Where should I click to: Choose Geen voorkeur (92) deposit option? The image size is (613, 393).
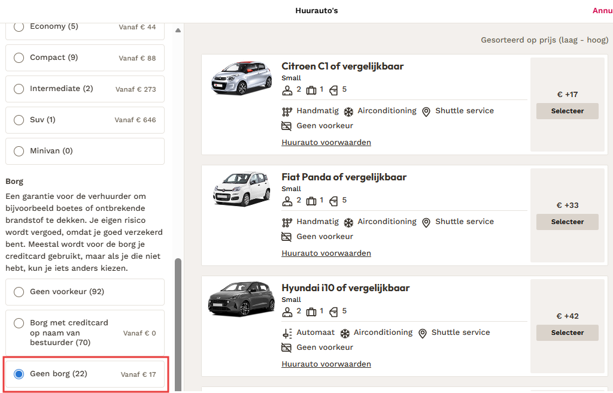(19, 292)
